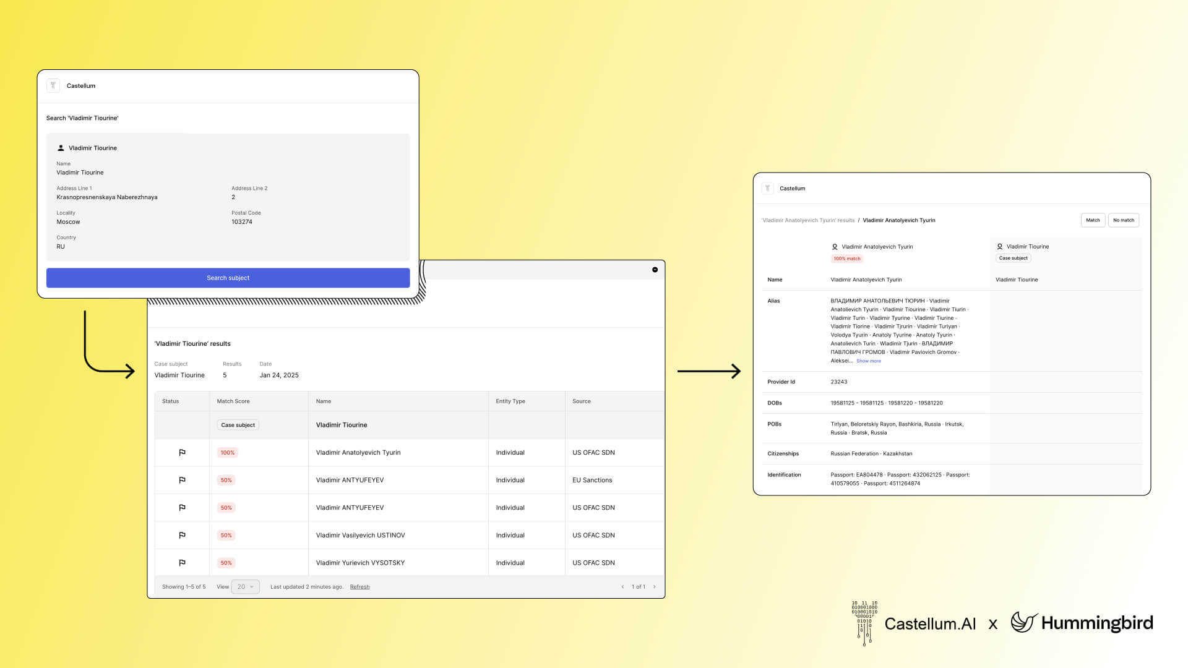This screenshot has height=668, width=1188.
Task: Open Vladimir Vasilyevich USTINOV result
Action: click(360, 535)
